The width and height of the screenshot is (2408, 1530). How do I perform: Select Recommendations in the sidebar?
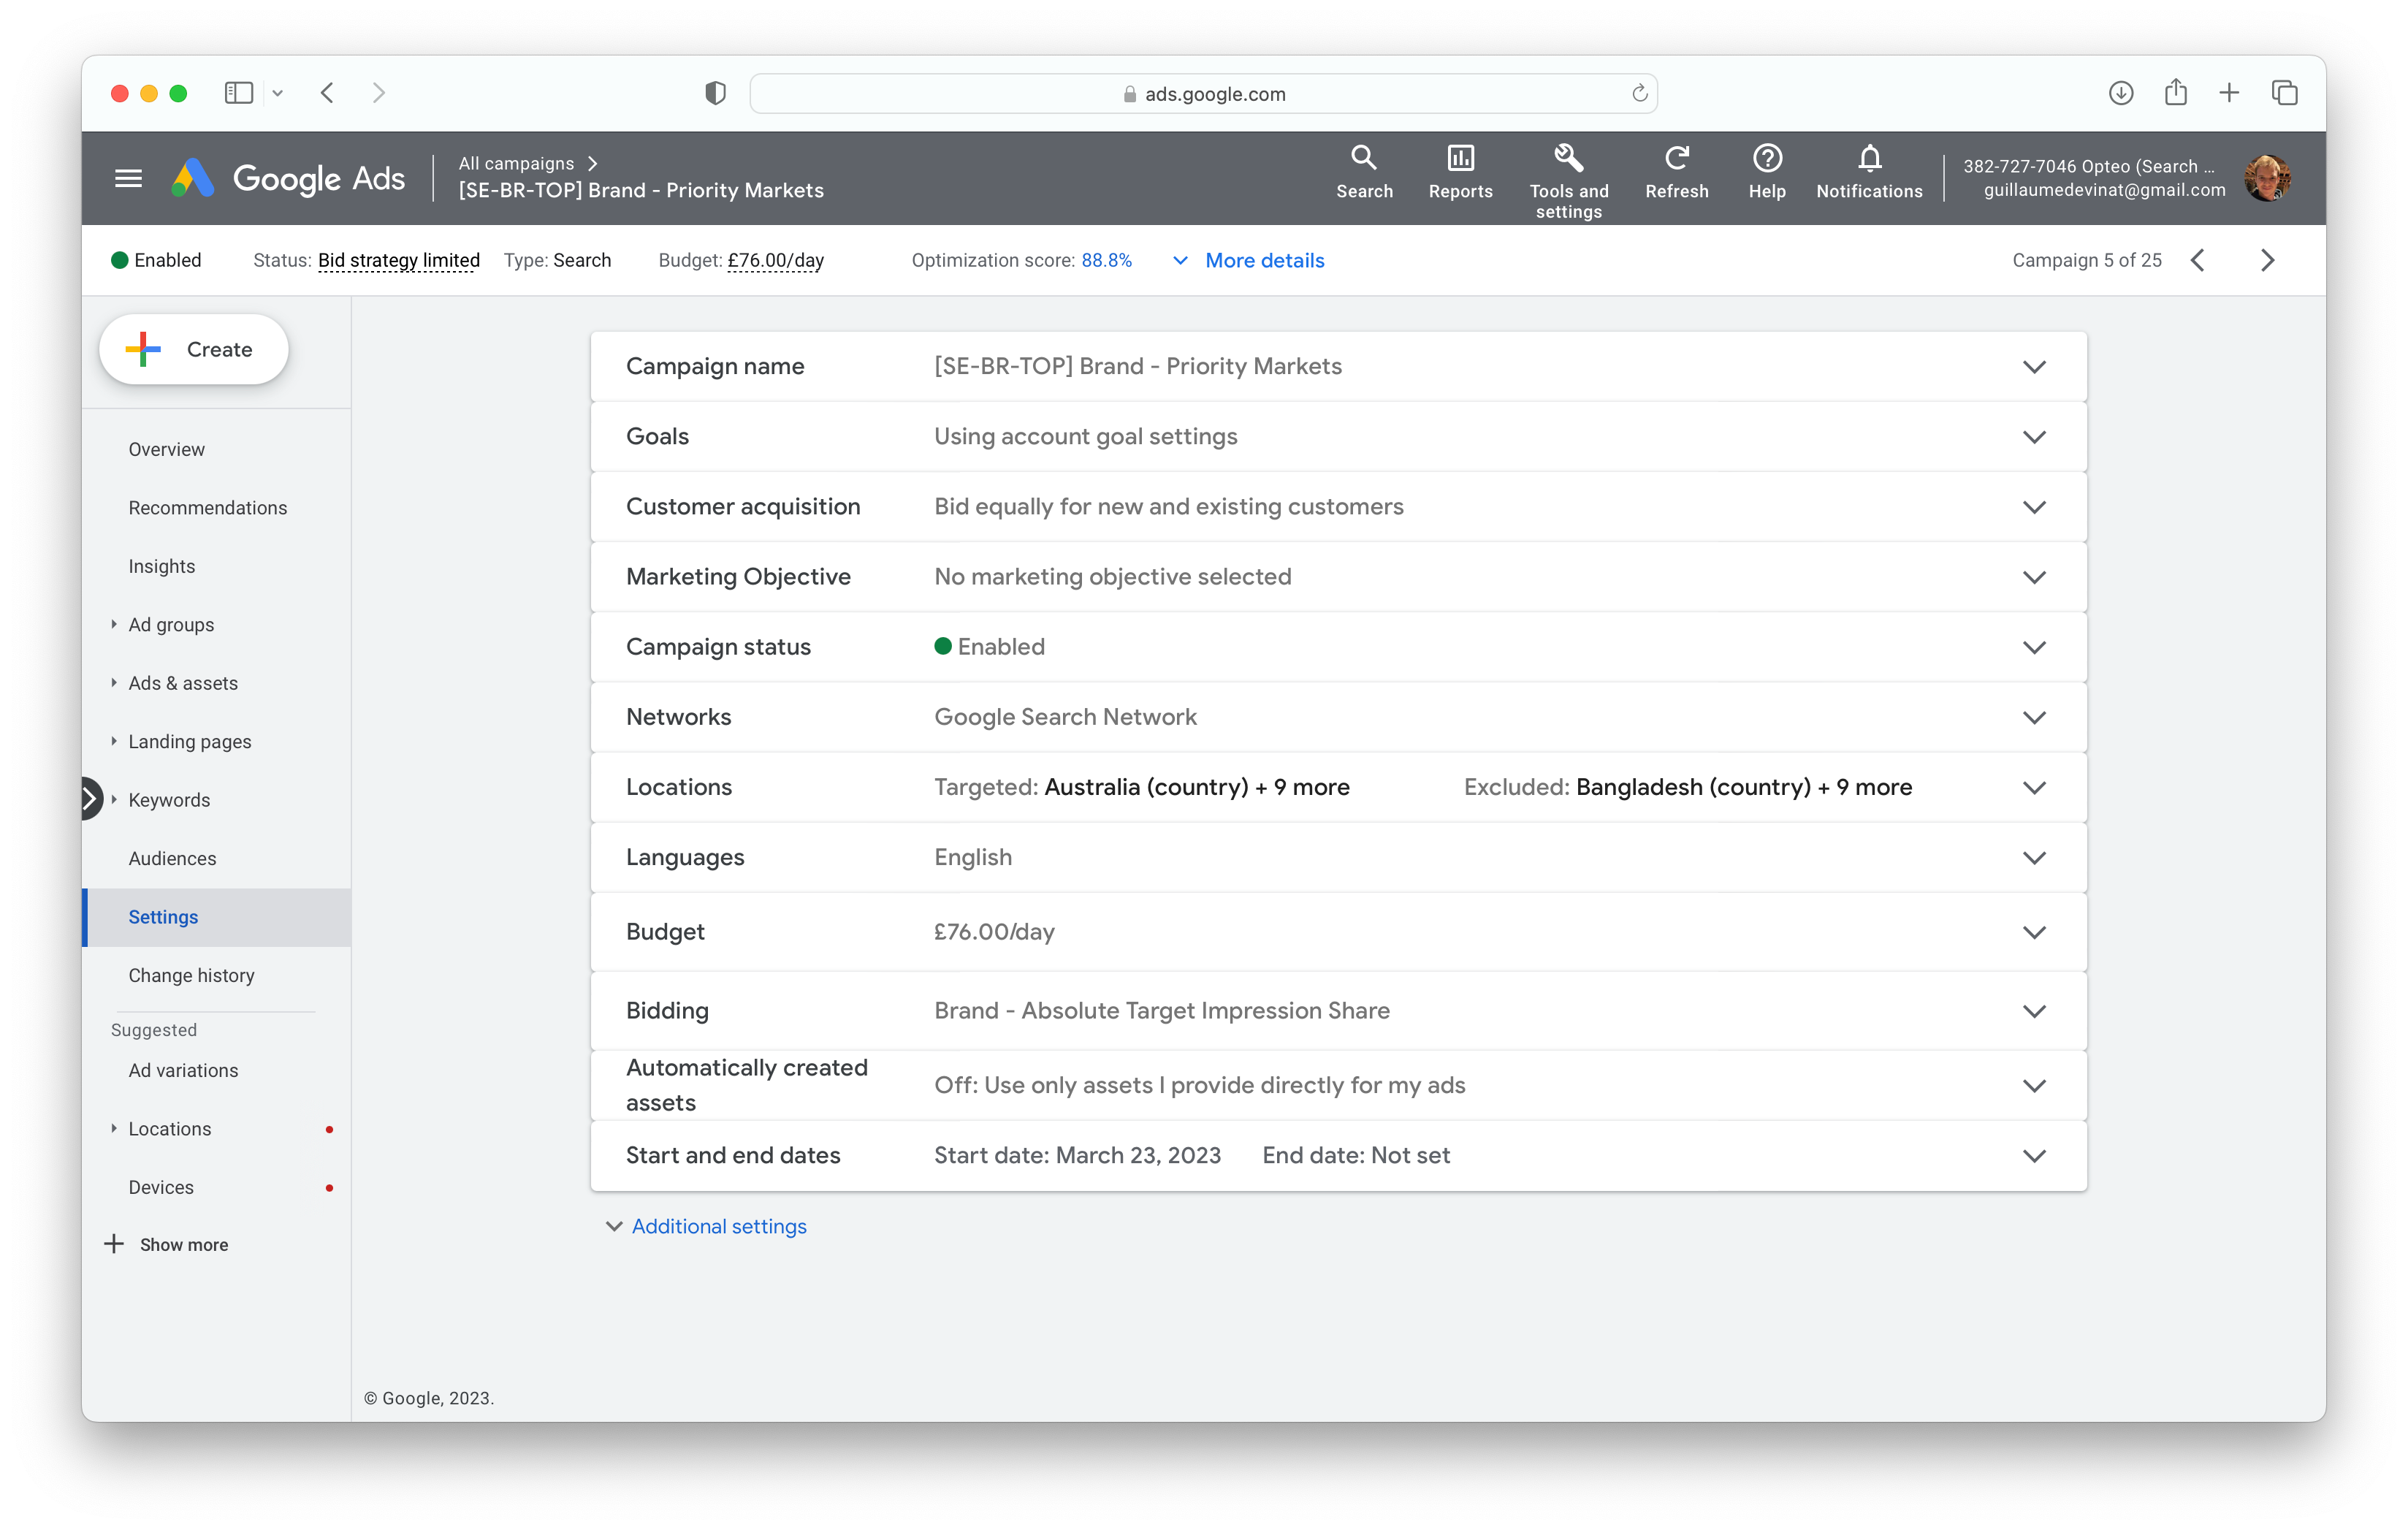[x=207, y=508]
